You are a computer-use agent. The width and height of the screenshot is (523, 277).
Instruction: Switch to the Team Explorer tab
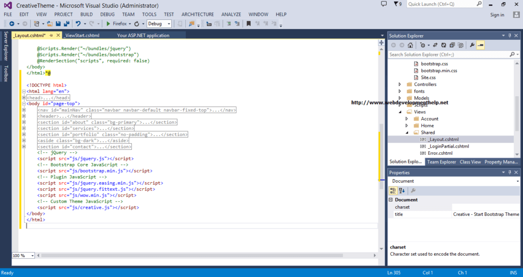(x=441, y=162)
